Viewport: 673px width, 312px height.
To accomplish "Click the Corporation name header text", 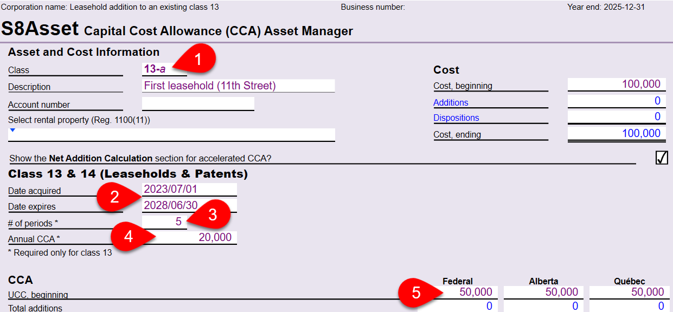I will click(x=110, y=7).
